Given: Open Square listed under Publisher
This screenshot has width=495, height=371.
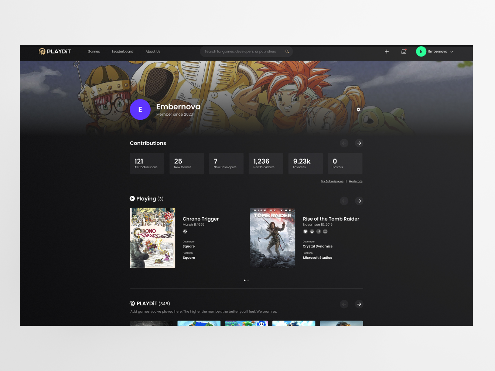Looking at the screenshot, I should pyautogui.click(x=189, y=258).
